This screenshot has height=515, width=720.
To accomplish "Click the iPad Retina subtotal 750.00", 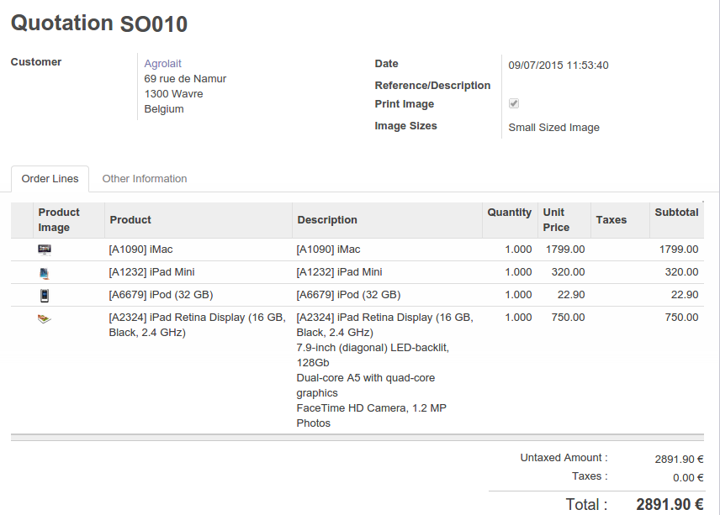I will pyautogui.click(x=681, y=318).
